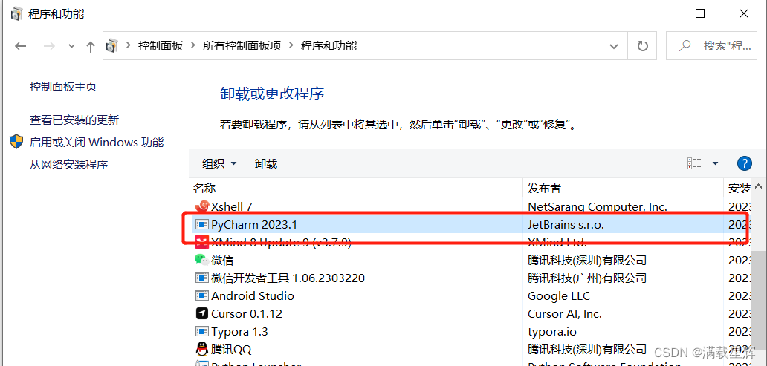The height and width of the screenshot is (366, 767).
Task: Refresh the programs list
Action: [x=643, y=47]
